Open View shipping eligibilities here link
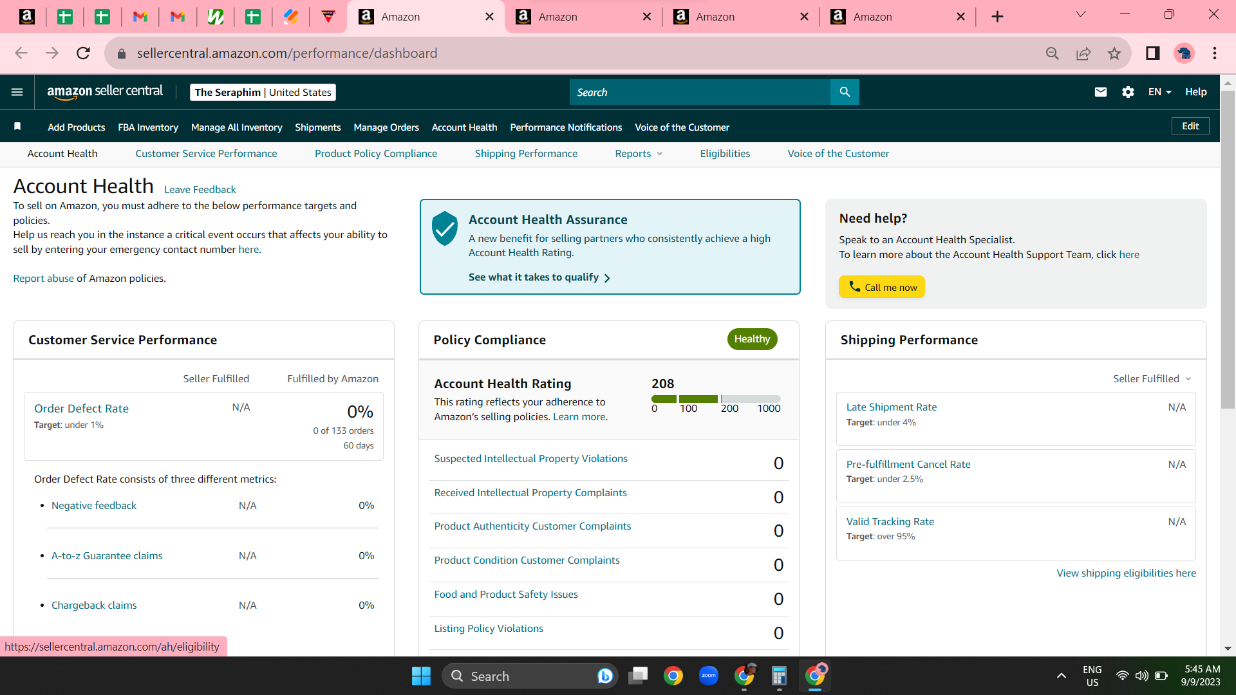1236x695 pixels. click(x=1126, y=573)
